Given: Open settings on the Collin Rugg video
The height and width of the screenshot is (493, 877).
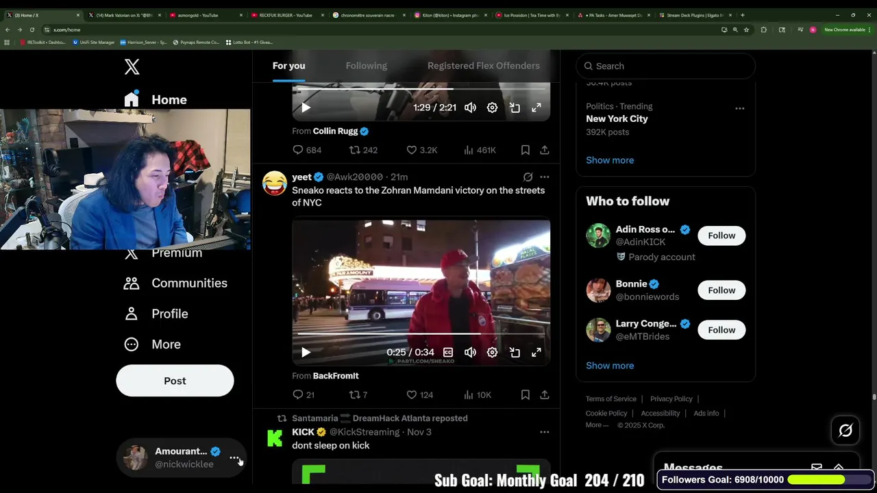Looking at the screenshot, I should [x=492, y=108].
